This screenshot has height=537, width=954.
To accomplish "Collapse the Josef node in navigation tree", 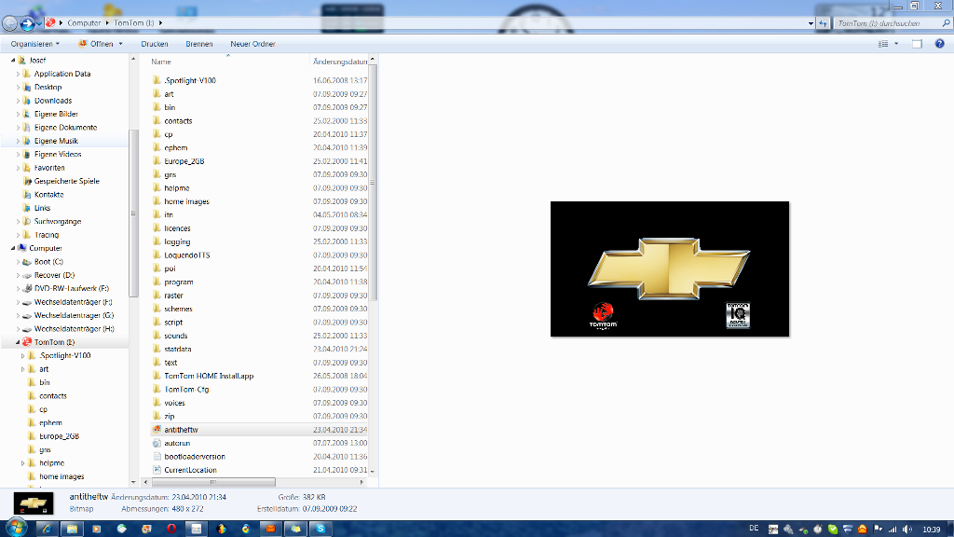I will (13, 61).
